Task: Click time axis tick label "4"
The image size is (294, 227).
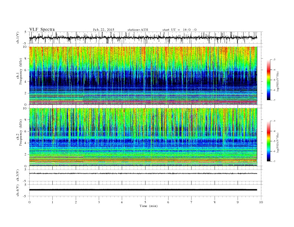Action: (122, 202)
